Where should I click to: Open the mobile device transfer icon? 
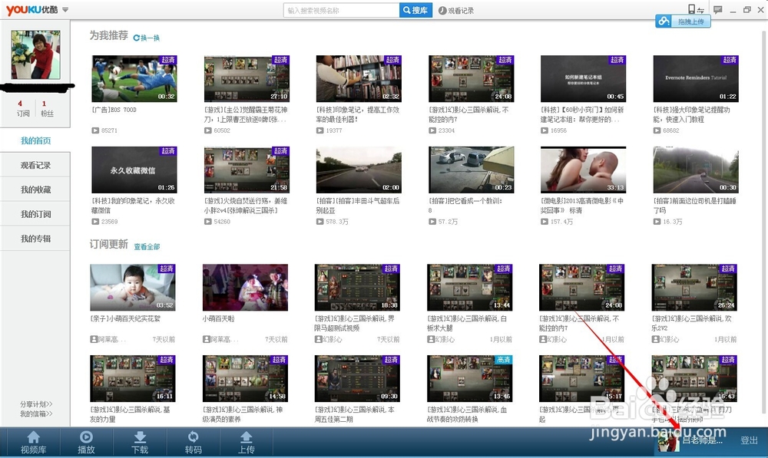coord(696,9)
